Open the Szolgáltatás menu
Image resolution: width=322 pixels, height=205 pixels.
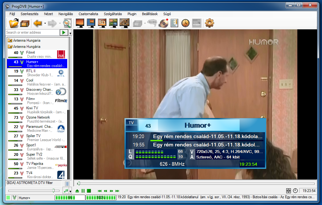113,14
